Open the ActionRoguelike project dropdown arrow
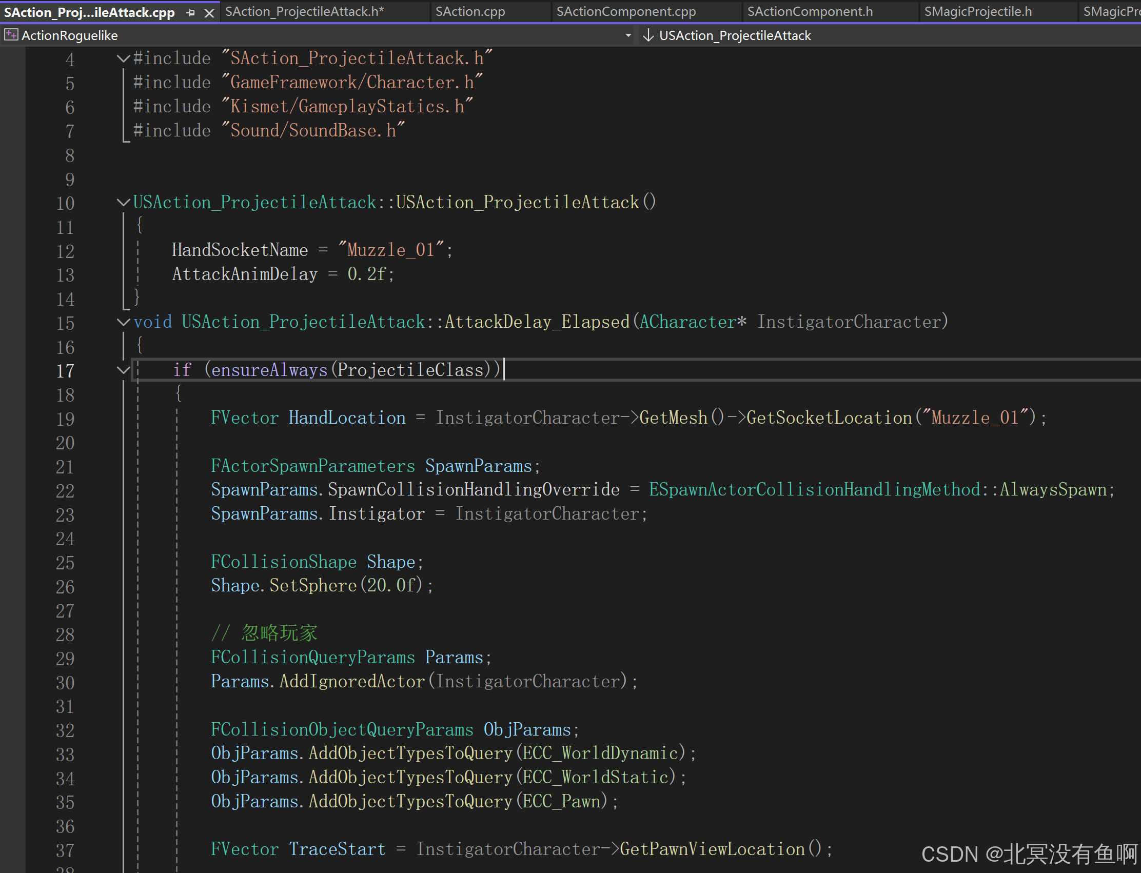The width and height of the screenshot is (1141, 873). (x=628, y=35)
